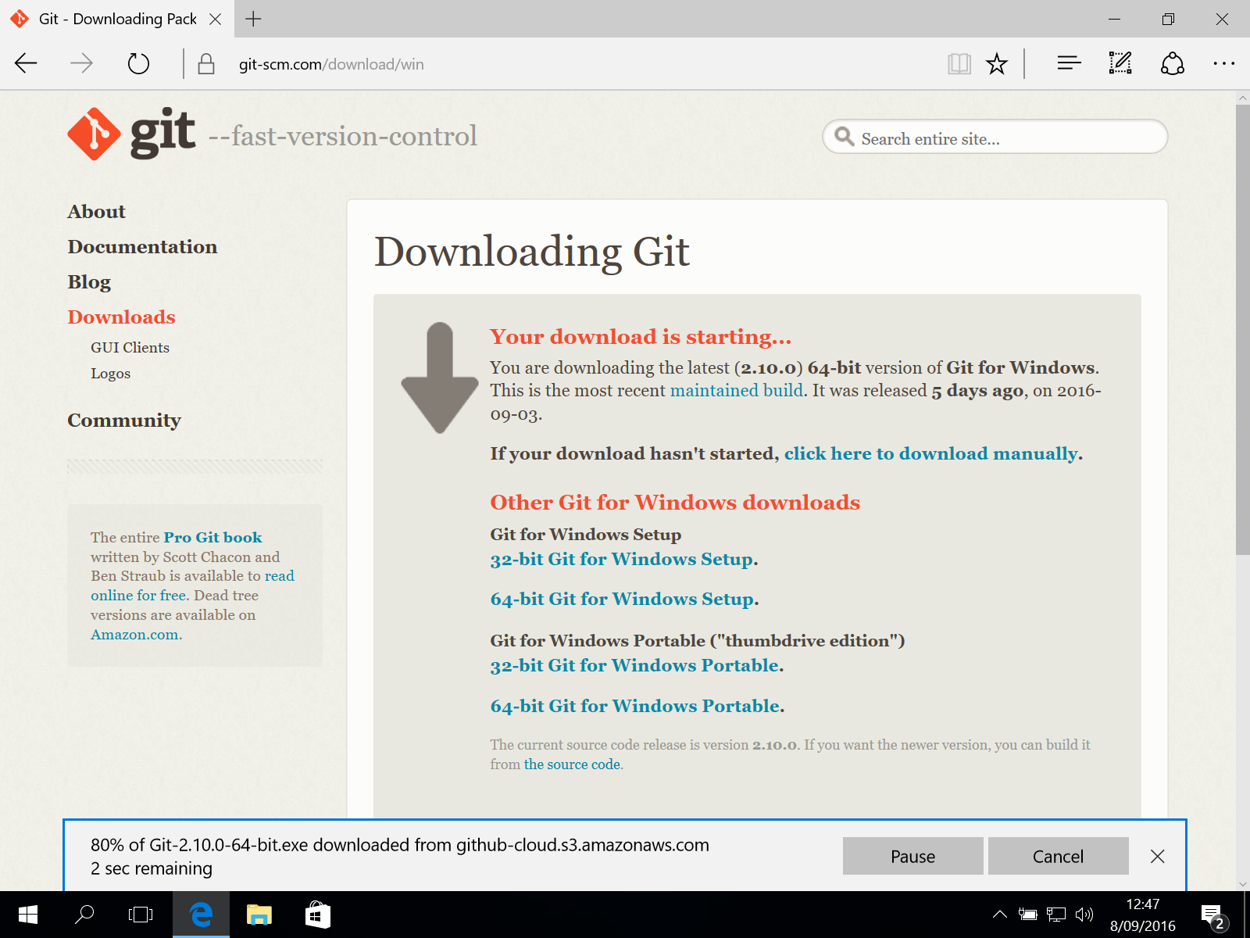The height and width of the screenshot is (938, 1250).
Task: Click the scrollbar down arrow
Action: [1242, 884]
